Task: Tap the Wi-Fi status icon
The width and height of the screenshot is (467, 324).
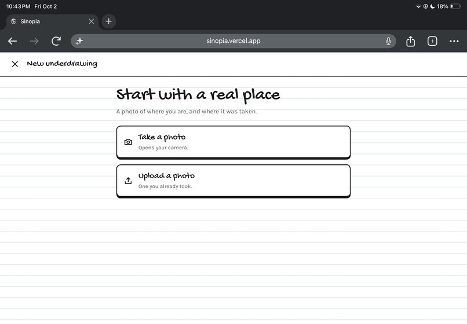Action: (418, 6)
